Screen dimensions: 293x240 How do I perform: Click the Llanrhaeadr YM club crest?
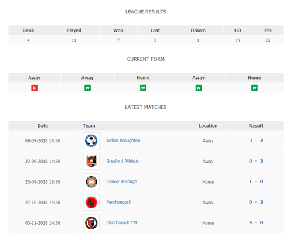point(91,223)
